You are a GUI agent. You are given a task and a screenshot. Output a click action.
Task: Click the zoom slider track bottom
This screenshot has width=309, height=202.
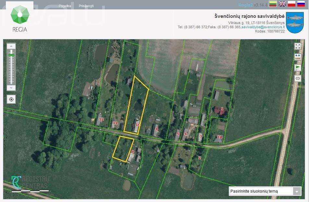(x=11, y=83)
